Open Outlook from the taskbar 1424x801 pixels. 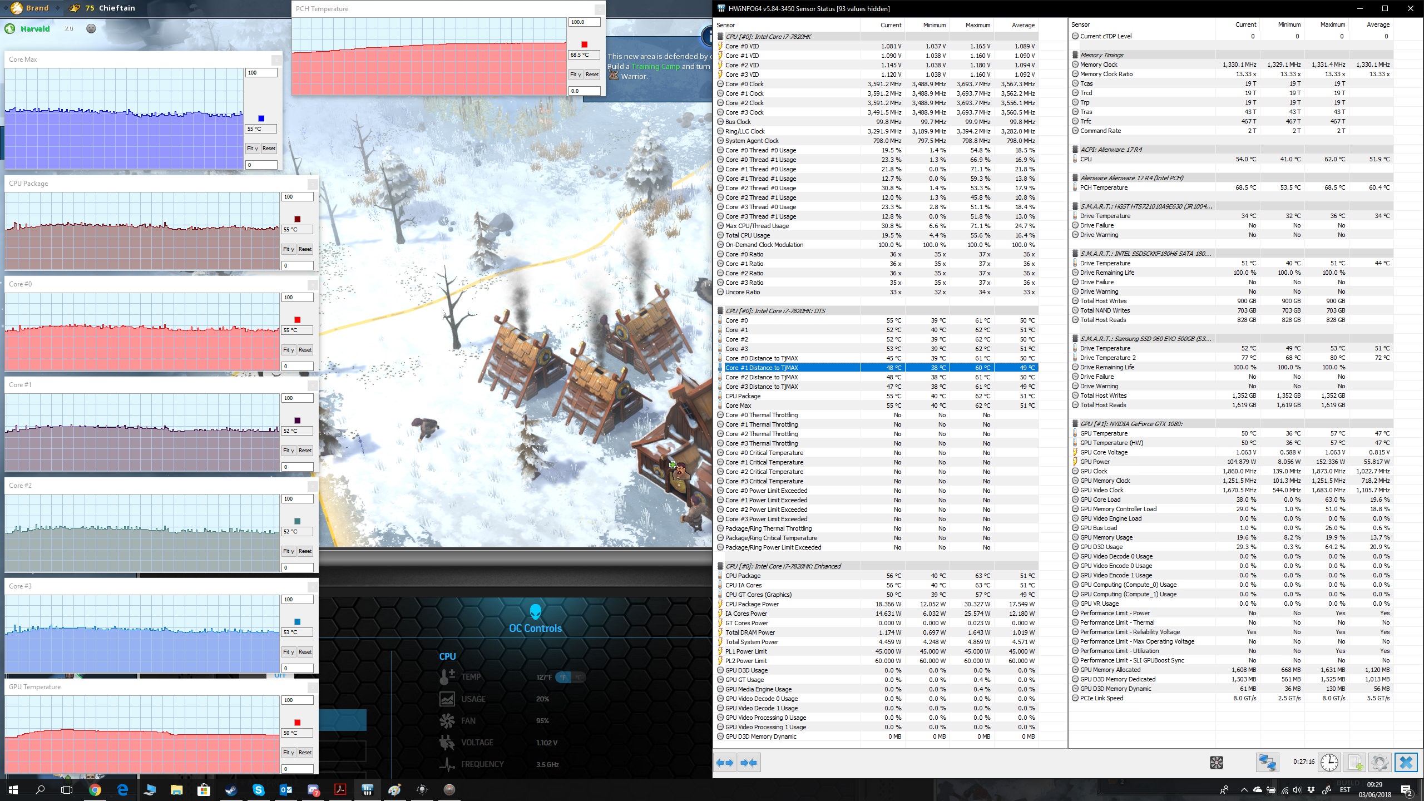[286, 790]
